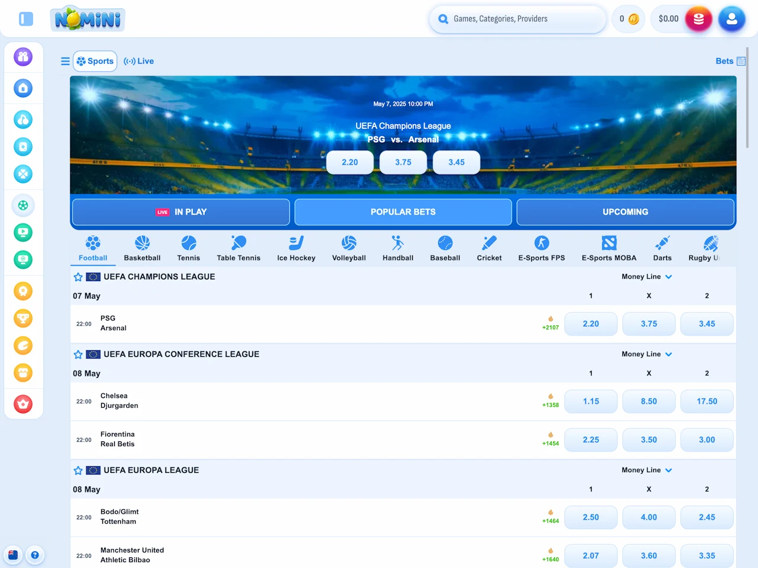758x568 pixels.
Task: Open the Manchester United vs Athletic Bilbao match
Action: (x=132, y=555)
